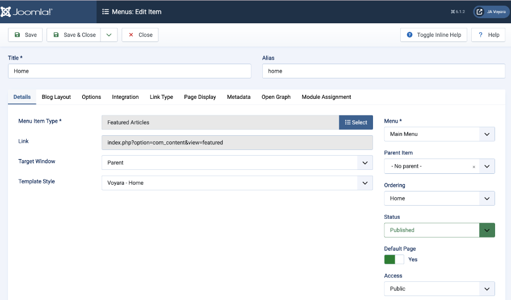Open the Menu dropdown showing Main Menu
Image resolution: width=511 pixels, height=300 pixels.
point(439,134)
